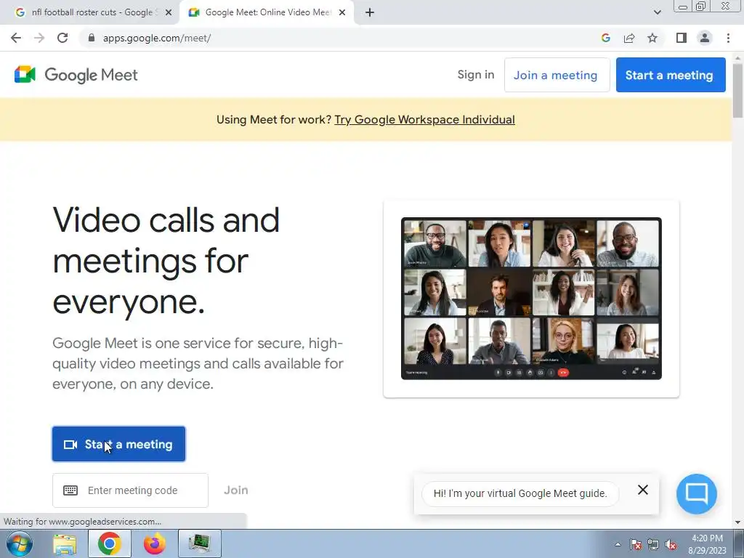Click the virtual Google Meet guide message

[x=520, y=493]
